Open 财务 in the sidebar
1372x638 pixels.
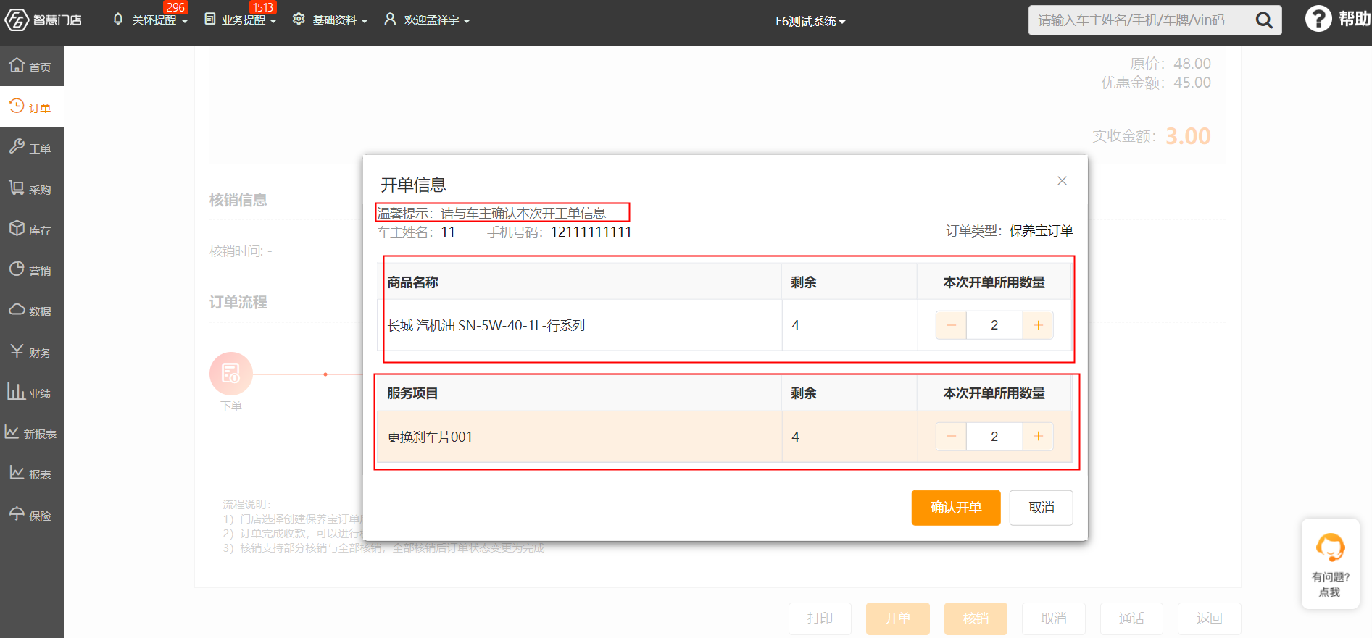32,352
